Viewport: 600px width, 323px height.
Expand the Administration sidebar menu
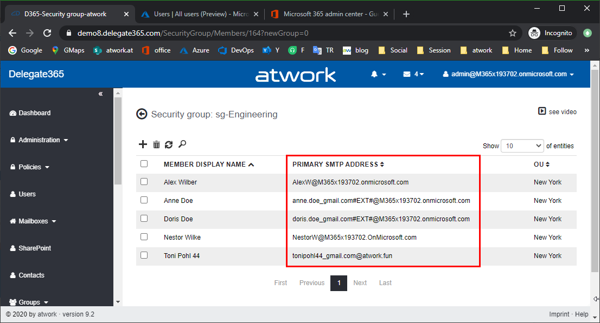point(39,140)
